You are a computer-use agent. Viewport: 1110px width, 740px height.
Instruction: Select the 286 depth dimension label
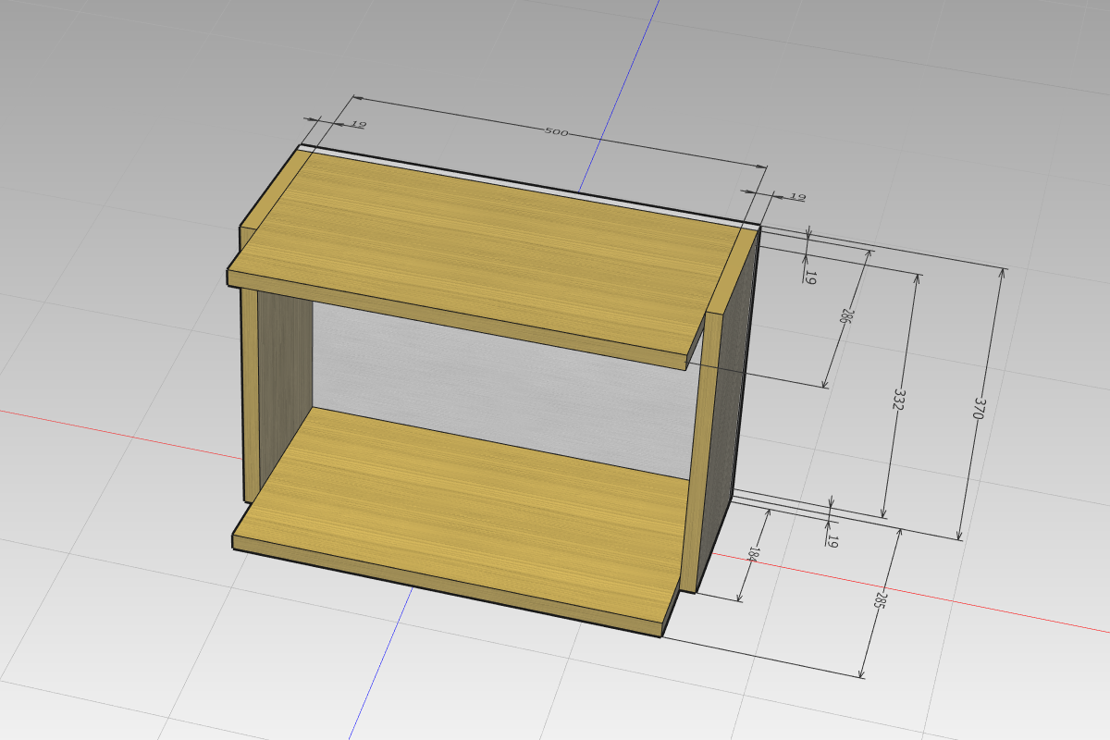845,315
